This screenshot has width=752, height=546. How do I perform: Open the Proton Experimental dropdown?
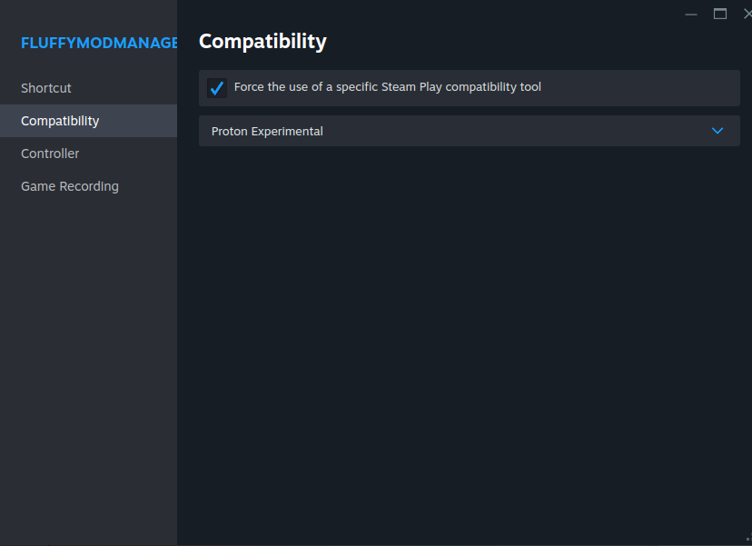469,131
